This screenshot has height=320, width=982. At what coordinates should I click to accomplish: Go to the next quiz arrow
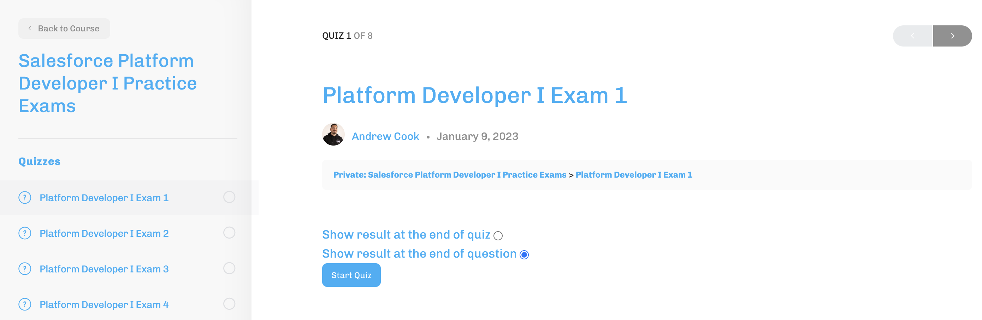click(x=952, y=36)
